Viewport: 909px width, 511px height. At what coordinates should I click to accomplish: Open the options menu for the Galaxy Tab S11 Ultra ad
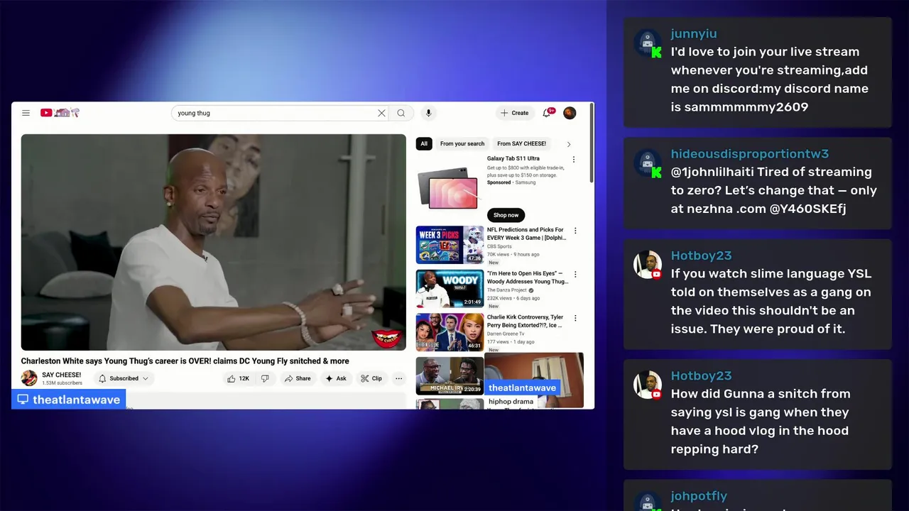[x=574, y=160]
